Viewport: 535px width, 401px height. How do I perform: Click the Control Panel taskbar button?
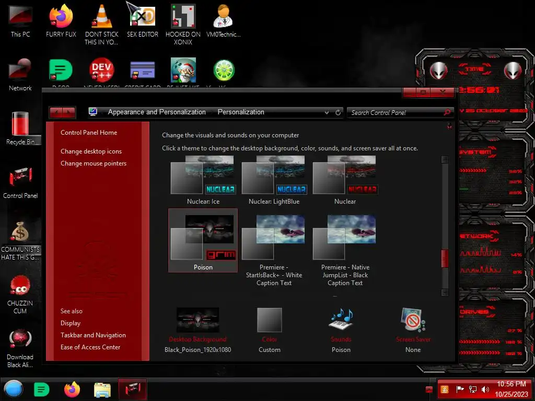tap(133, 390)
